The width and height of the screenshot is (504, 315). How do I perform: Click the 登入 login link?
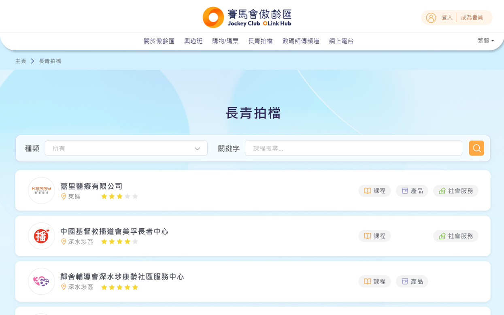tap(447, 18)
